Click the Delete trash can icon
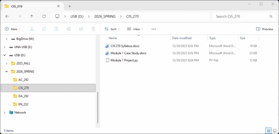The height and width of the screenshot is (134, 279). point(93,29)
